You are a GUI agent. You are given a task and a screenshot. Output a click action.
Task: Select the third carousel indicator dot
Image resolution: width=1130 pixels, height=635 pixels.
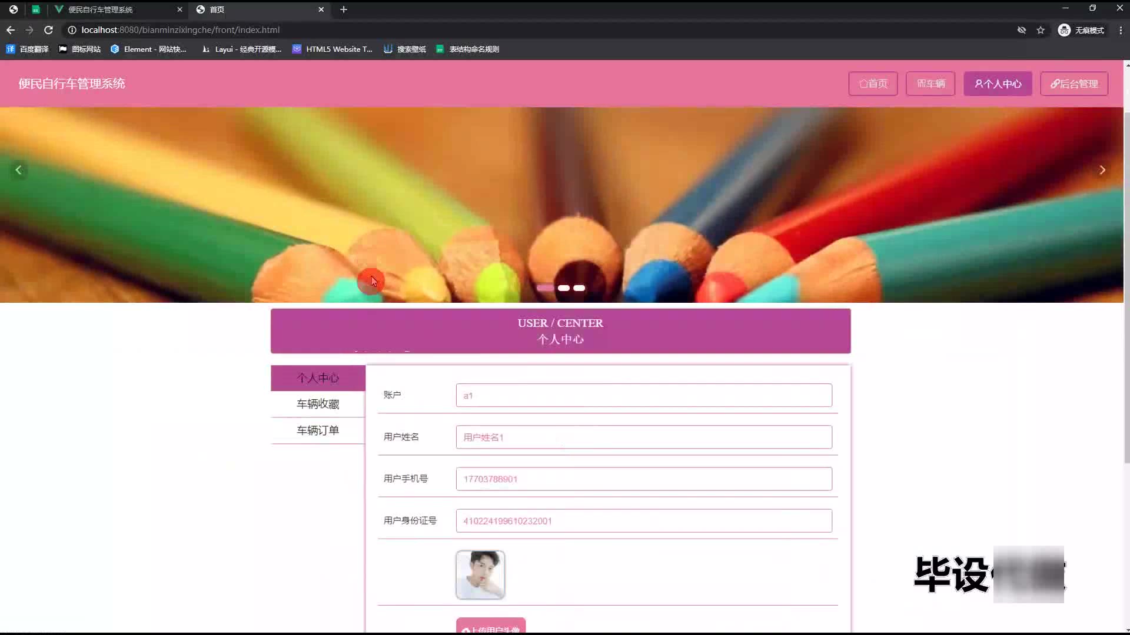coord(579,288)
